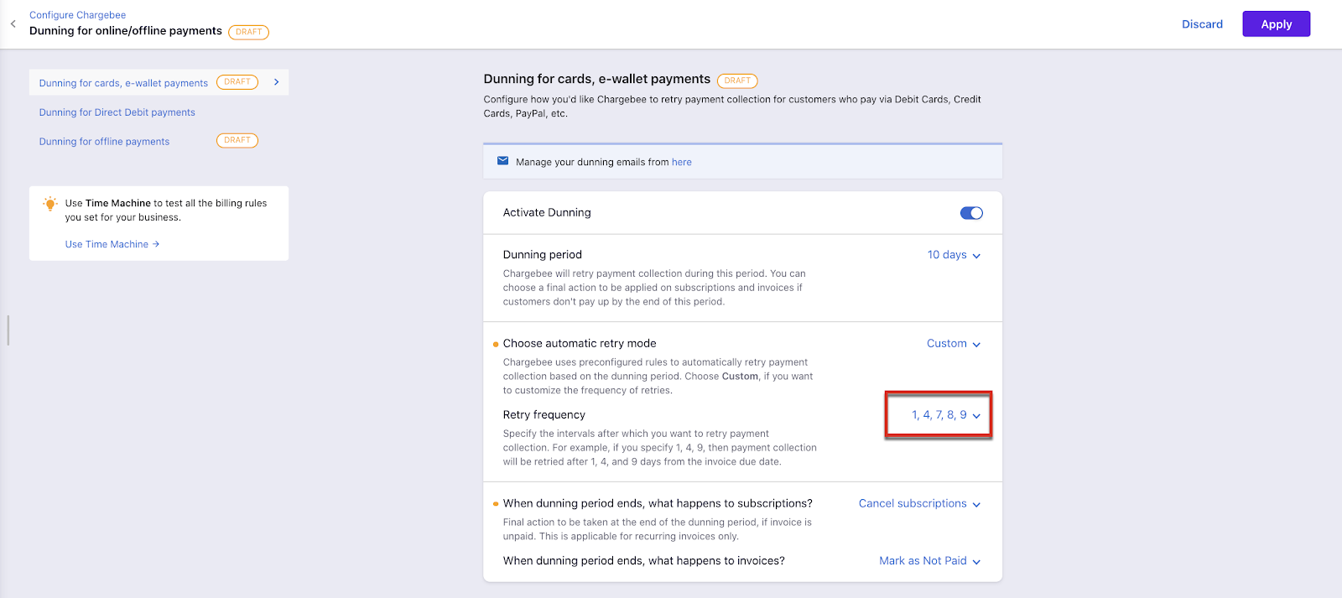Open the Dunning period 10 days dropdown
1342x598 pixels.
point(954,255)
